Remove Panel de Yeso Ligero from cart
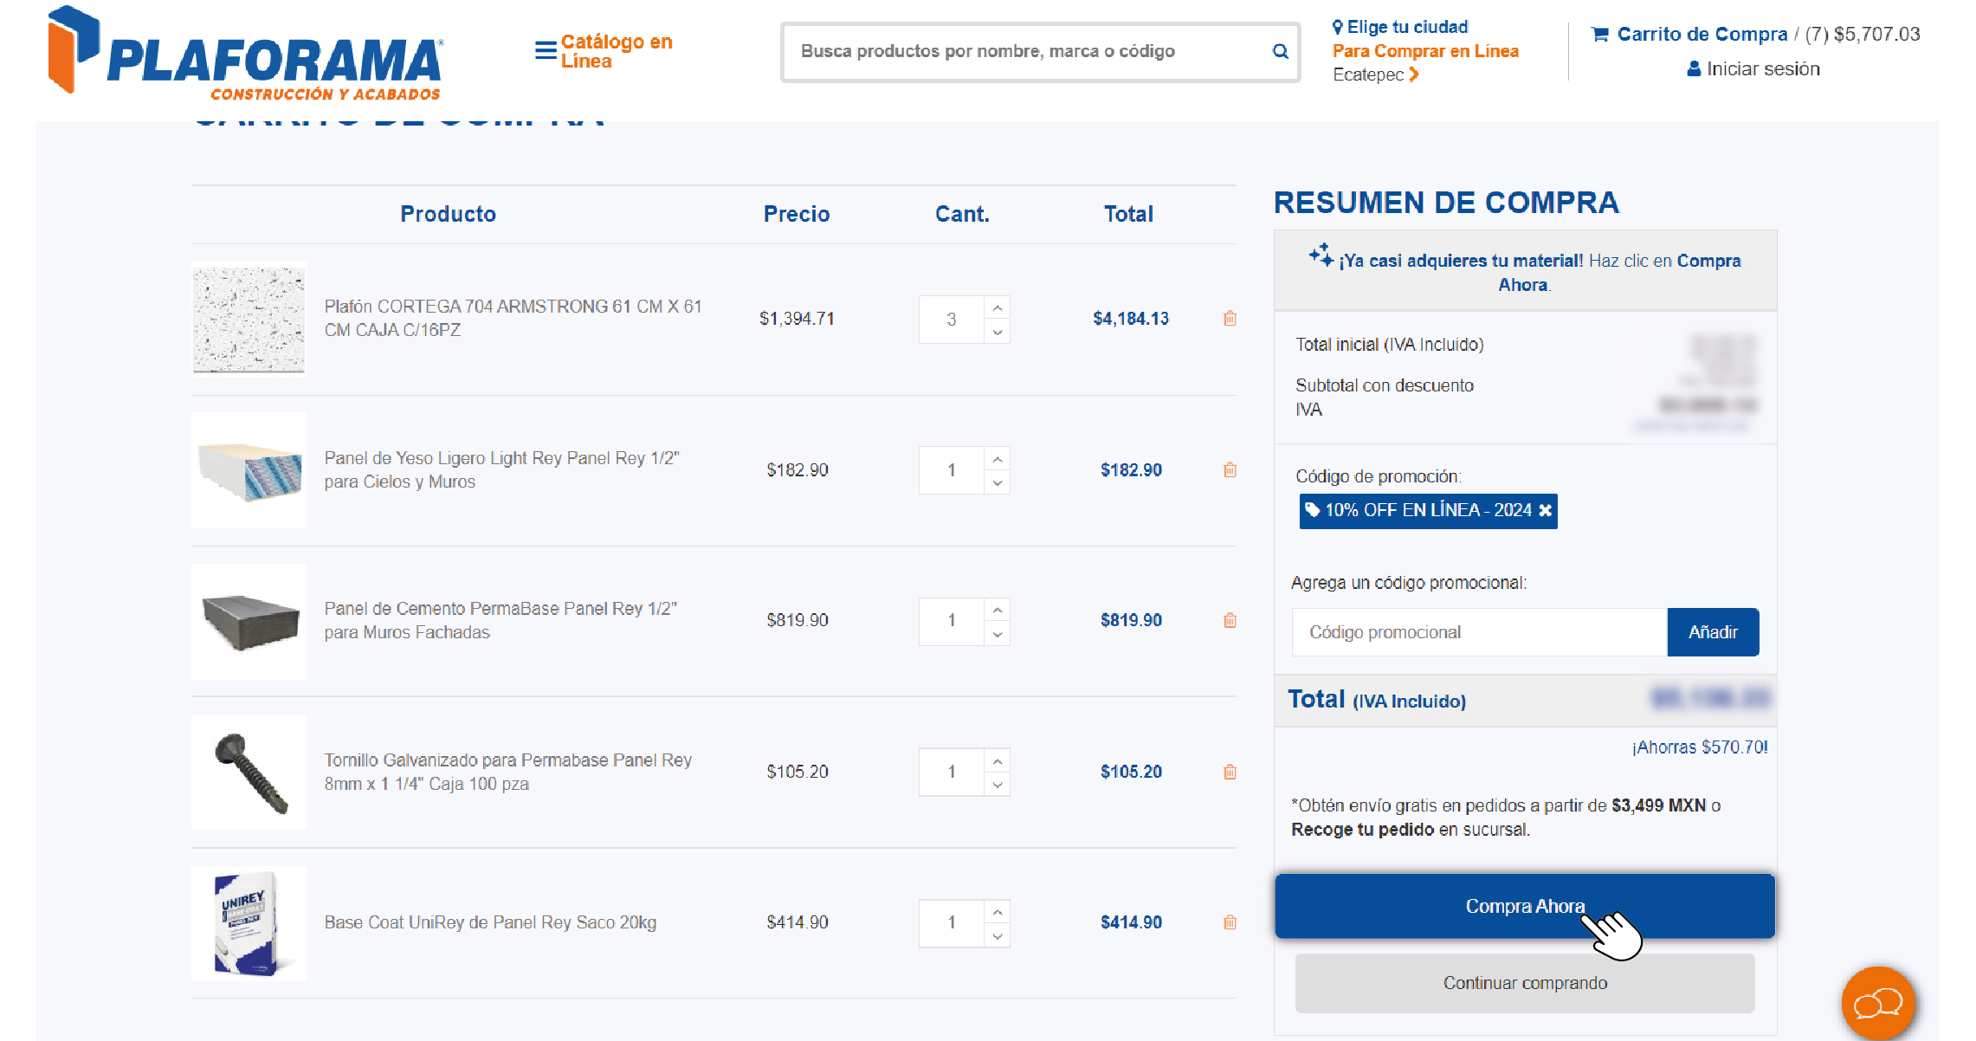This screenshot has width=1976, height=1041. [1230, 470]
